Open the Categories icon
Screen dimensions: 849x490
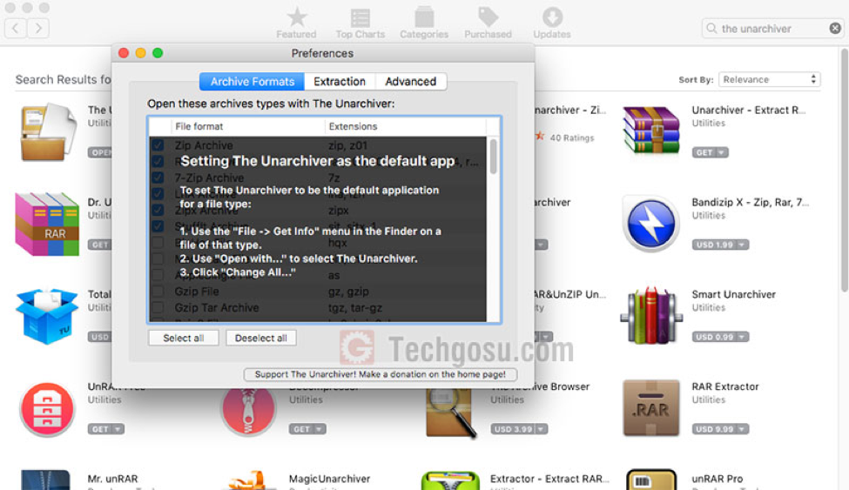[424, 17]
